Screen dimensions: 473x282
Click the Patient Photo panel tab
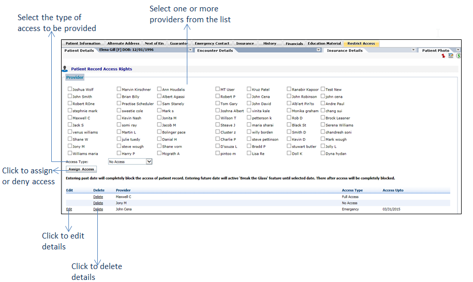436,50
